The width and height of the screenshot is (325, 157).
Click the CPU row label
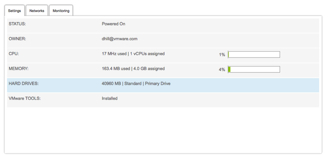coord(14,54)
